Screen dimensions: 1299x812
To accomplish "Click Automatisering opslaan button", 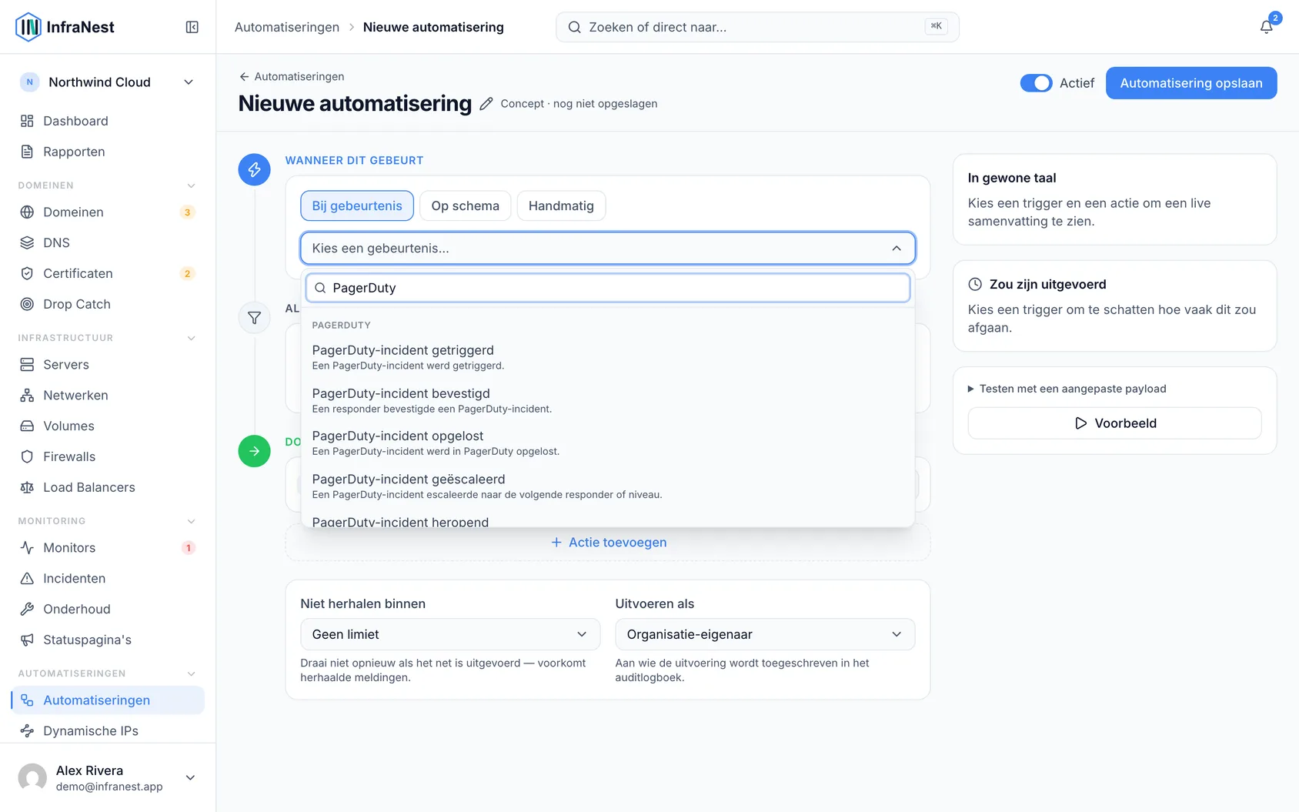I will [x=1191, y=83].
